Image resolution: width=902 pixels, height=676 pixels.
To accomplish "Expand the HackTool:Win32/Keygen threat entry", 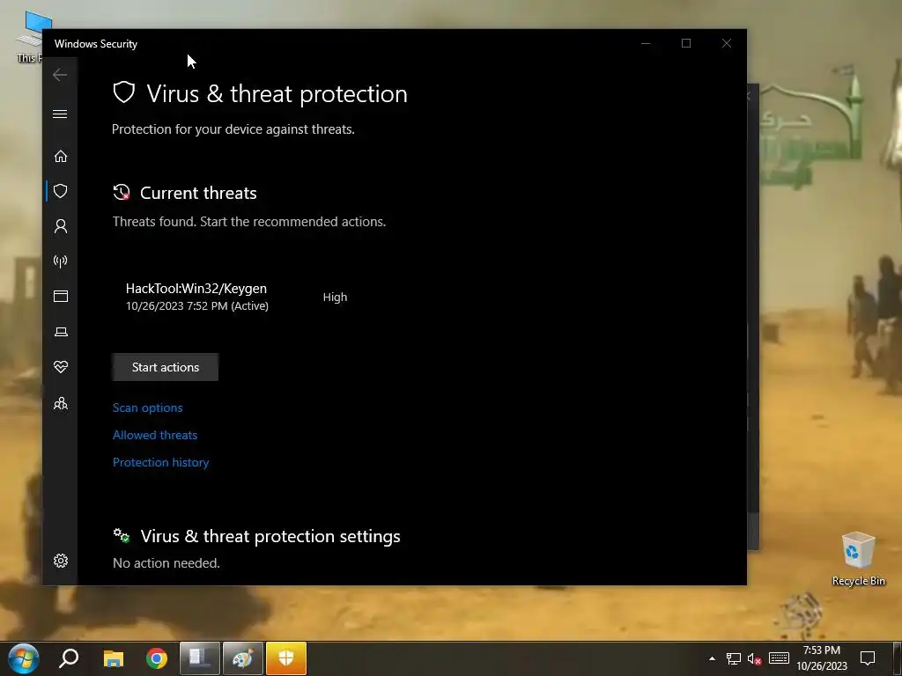I will click(x=236, y=297).
